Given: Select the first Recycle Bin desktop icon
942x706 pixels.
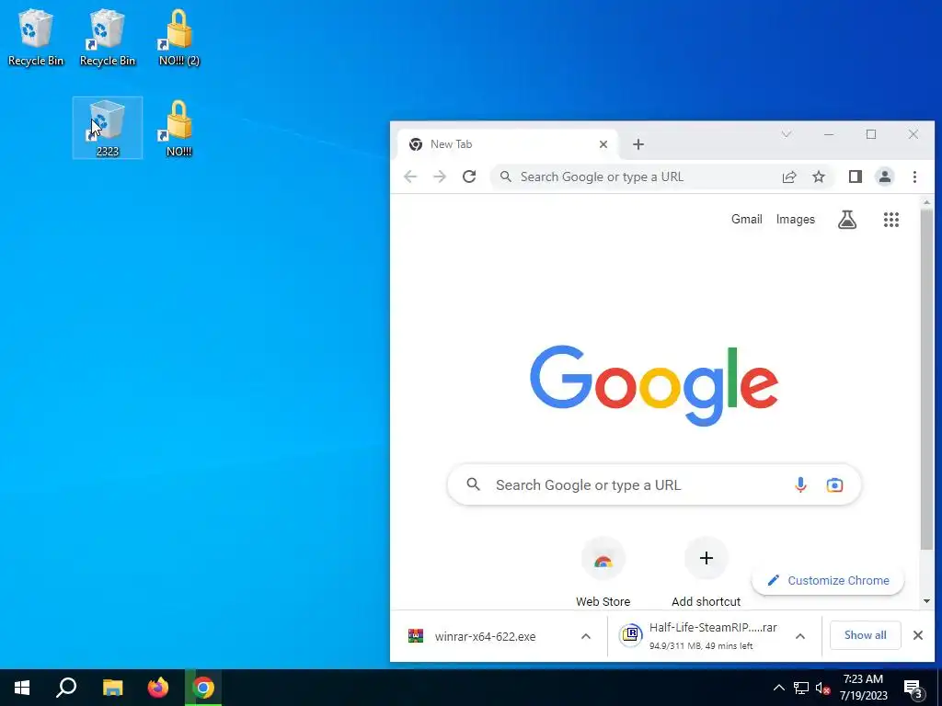Looking at the screenshot, I should coord(36,37).
